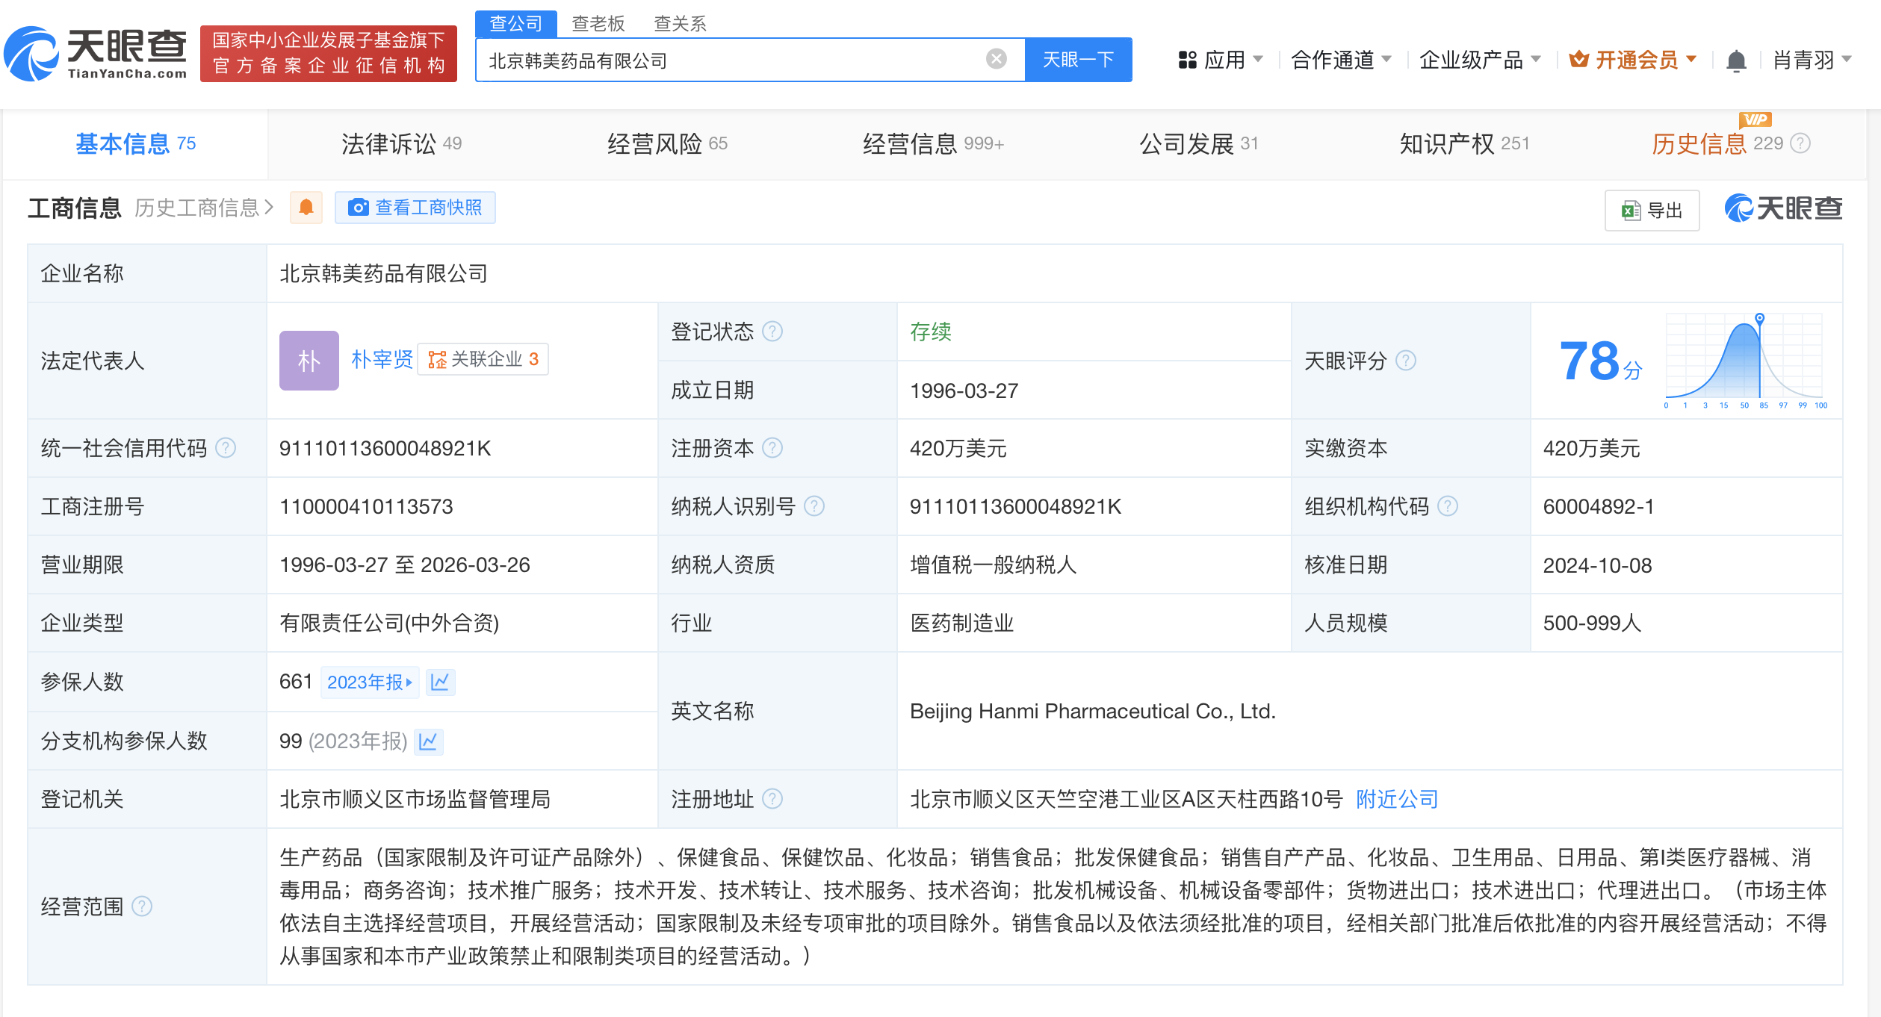Click the 天眼一下 search button
This screenshot has height=1017, width=1881.
click(1078, 59)
